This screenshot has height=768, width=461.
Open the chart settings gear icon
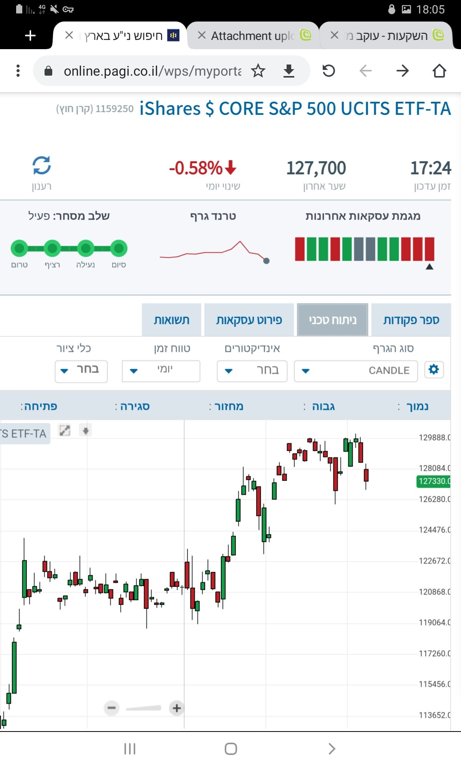(434, 370)
